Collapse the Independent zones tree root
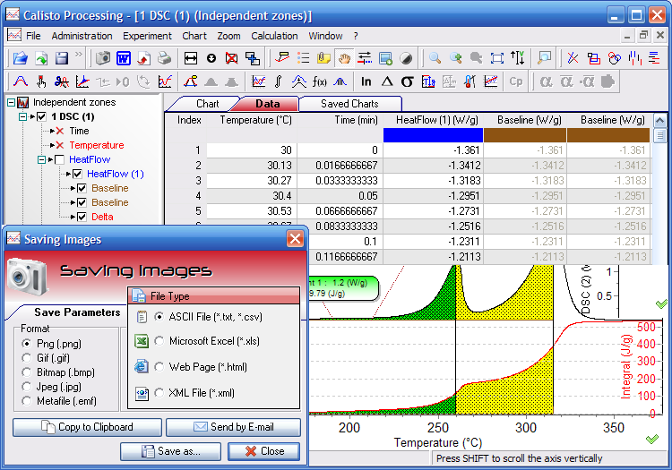 coord(11,102)
